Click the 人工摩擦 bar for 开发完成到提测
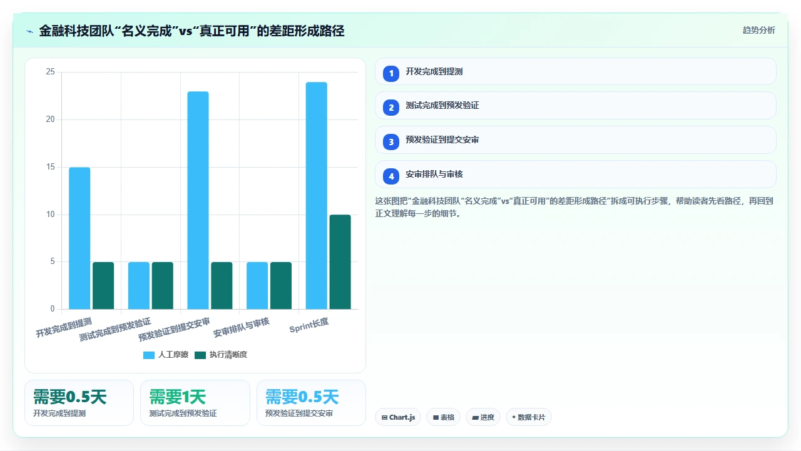The width and height of the screenshot is (801, 451). click(x=79, y=238)
